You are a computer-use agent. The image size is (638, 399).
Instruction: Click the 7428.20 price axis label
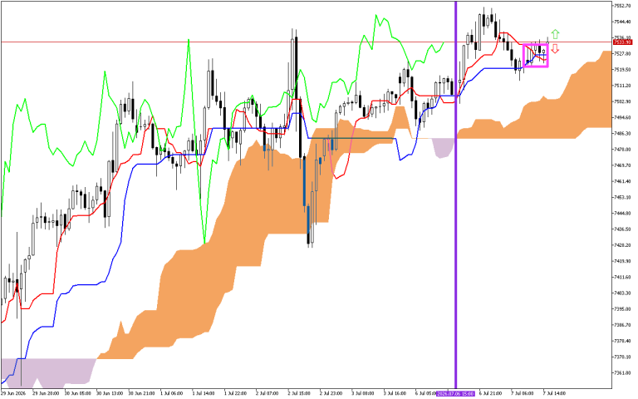(x=622, y=245)
